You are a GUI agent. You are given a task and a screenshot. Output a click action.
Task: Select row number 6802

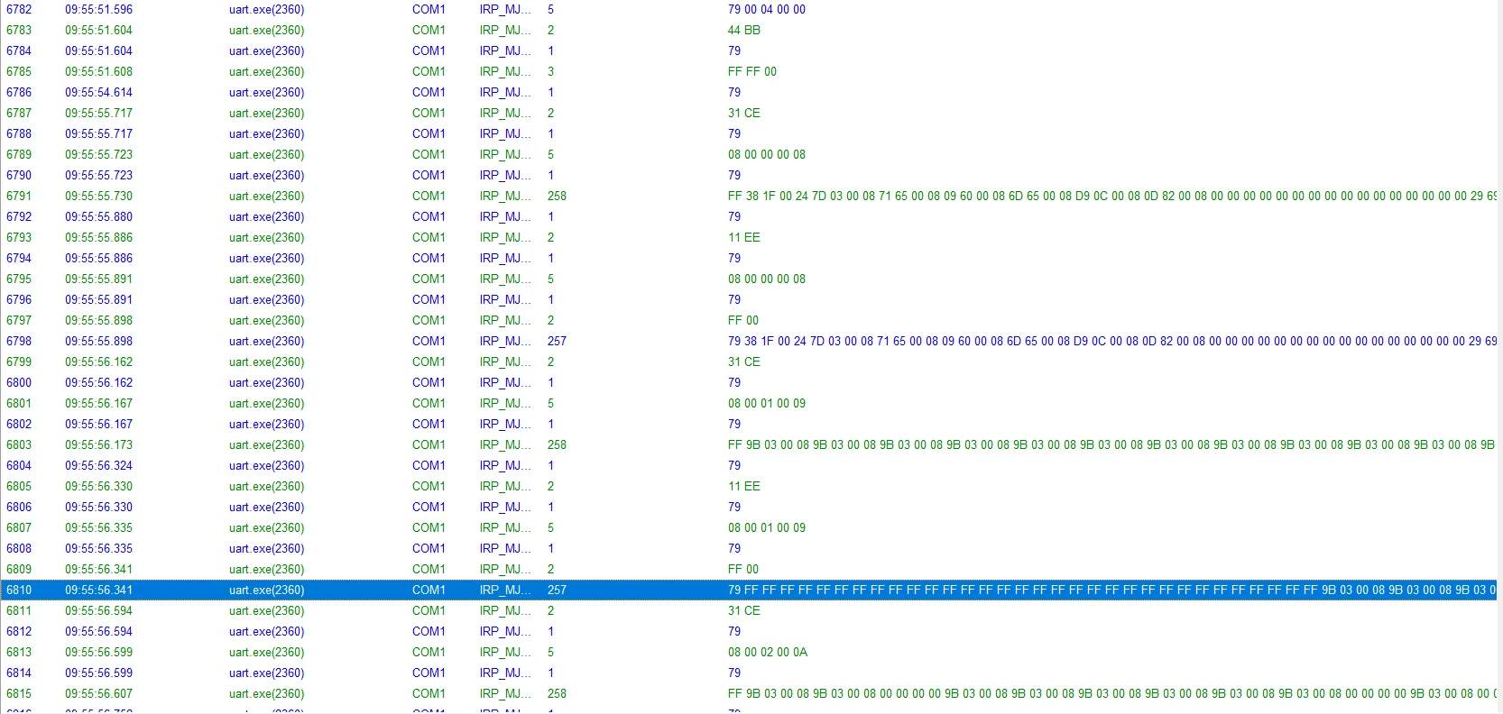(19, 425)
